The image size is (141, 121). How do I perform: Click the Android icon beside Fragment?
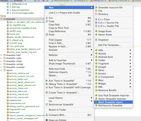(x=96, y=63)
